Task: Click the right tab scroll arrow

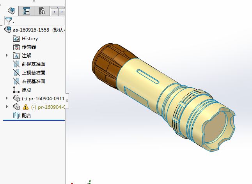Action: 62,12
